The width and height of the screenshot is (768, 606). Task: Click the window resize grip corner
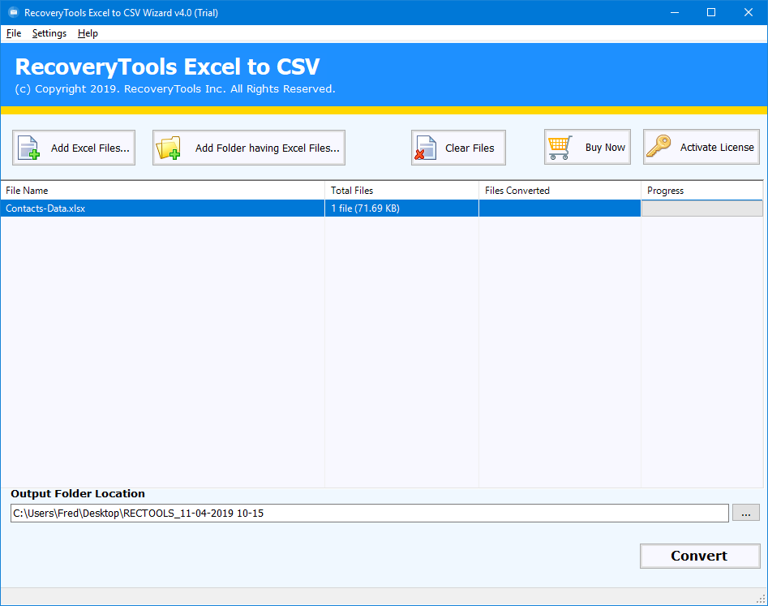click(x=761, y=599)
